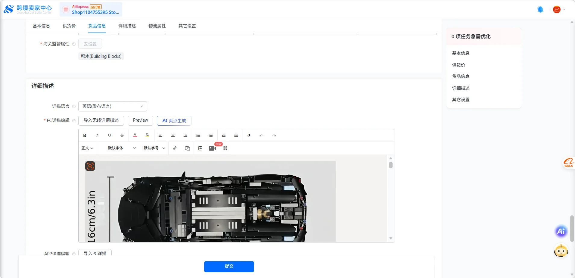Click the paste clipboard icon
The height and width of the screenshot is (278, 575).
187,148
